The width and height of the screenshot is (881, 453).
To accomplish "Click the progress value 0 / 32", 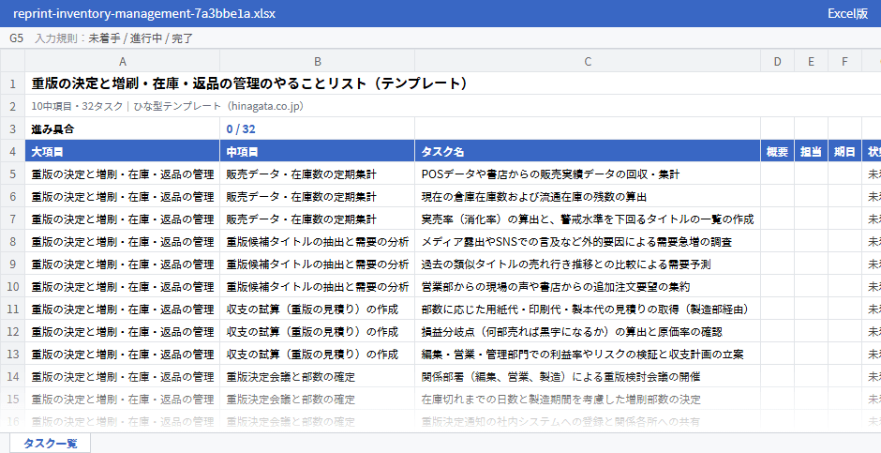I will tap(318, 128).
